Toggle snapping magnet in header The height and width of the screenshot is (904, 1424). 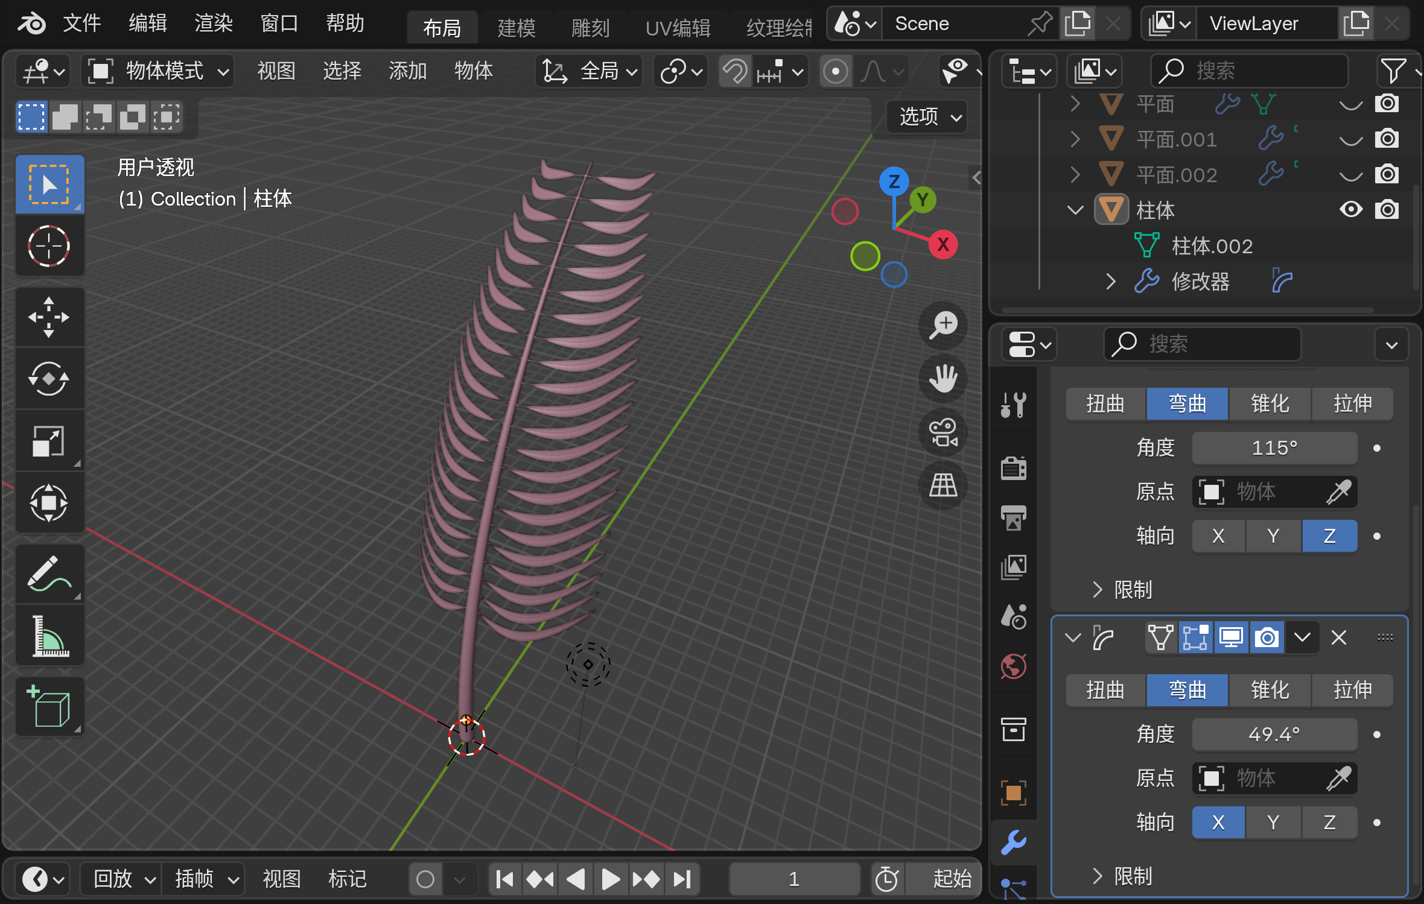734,72
